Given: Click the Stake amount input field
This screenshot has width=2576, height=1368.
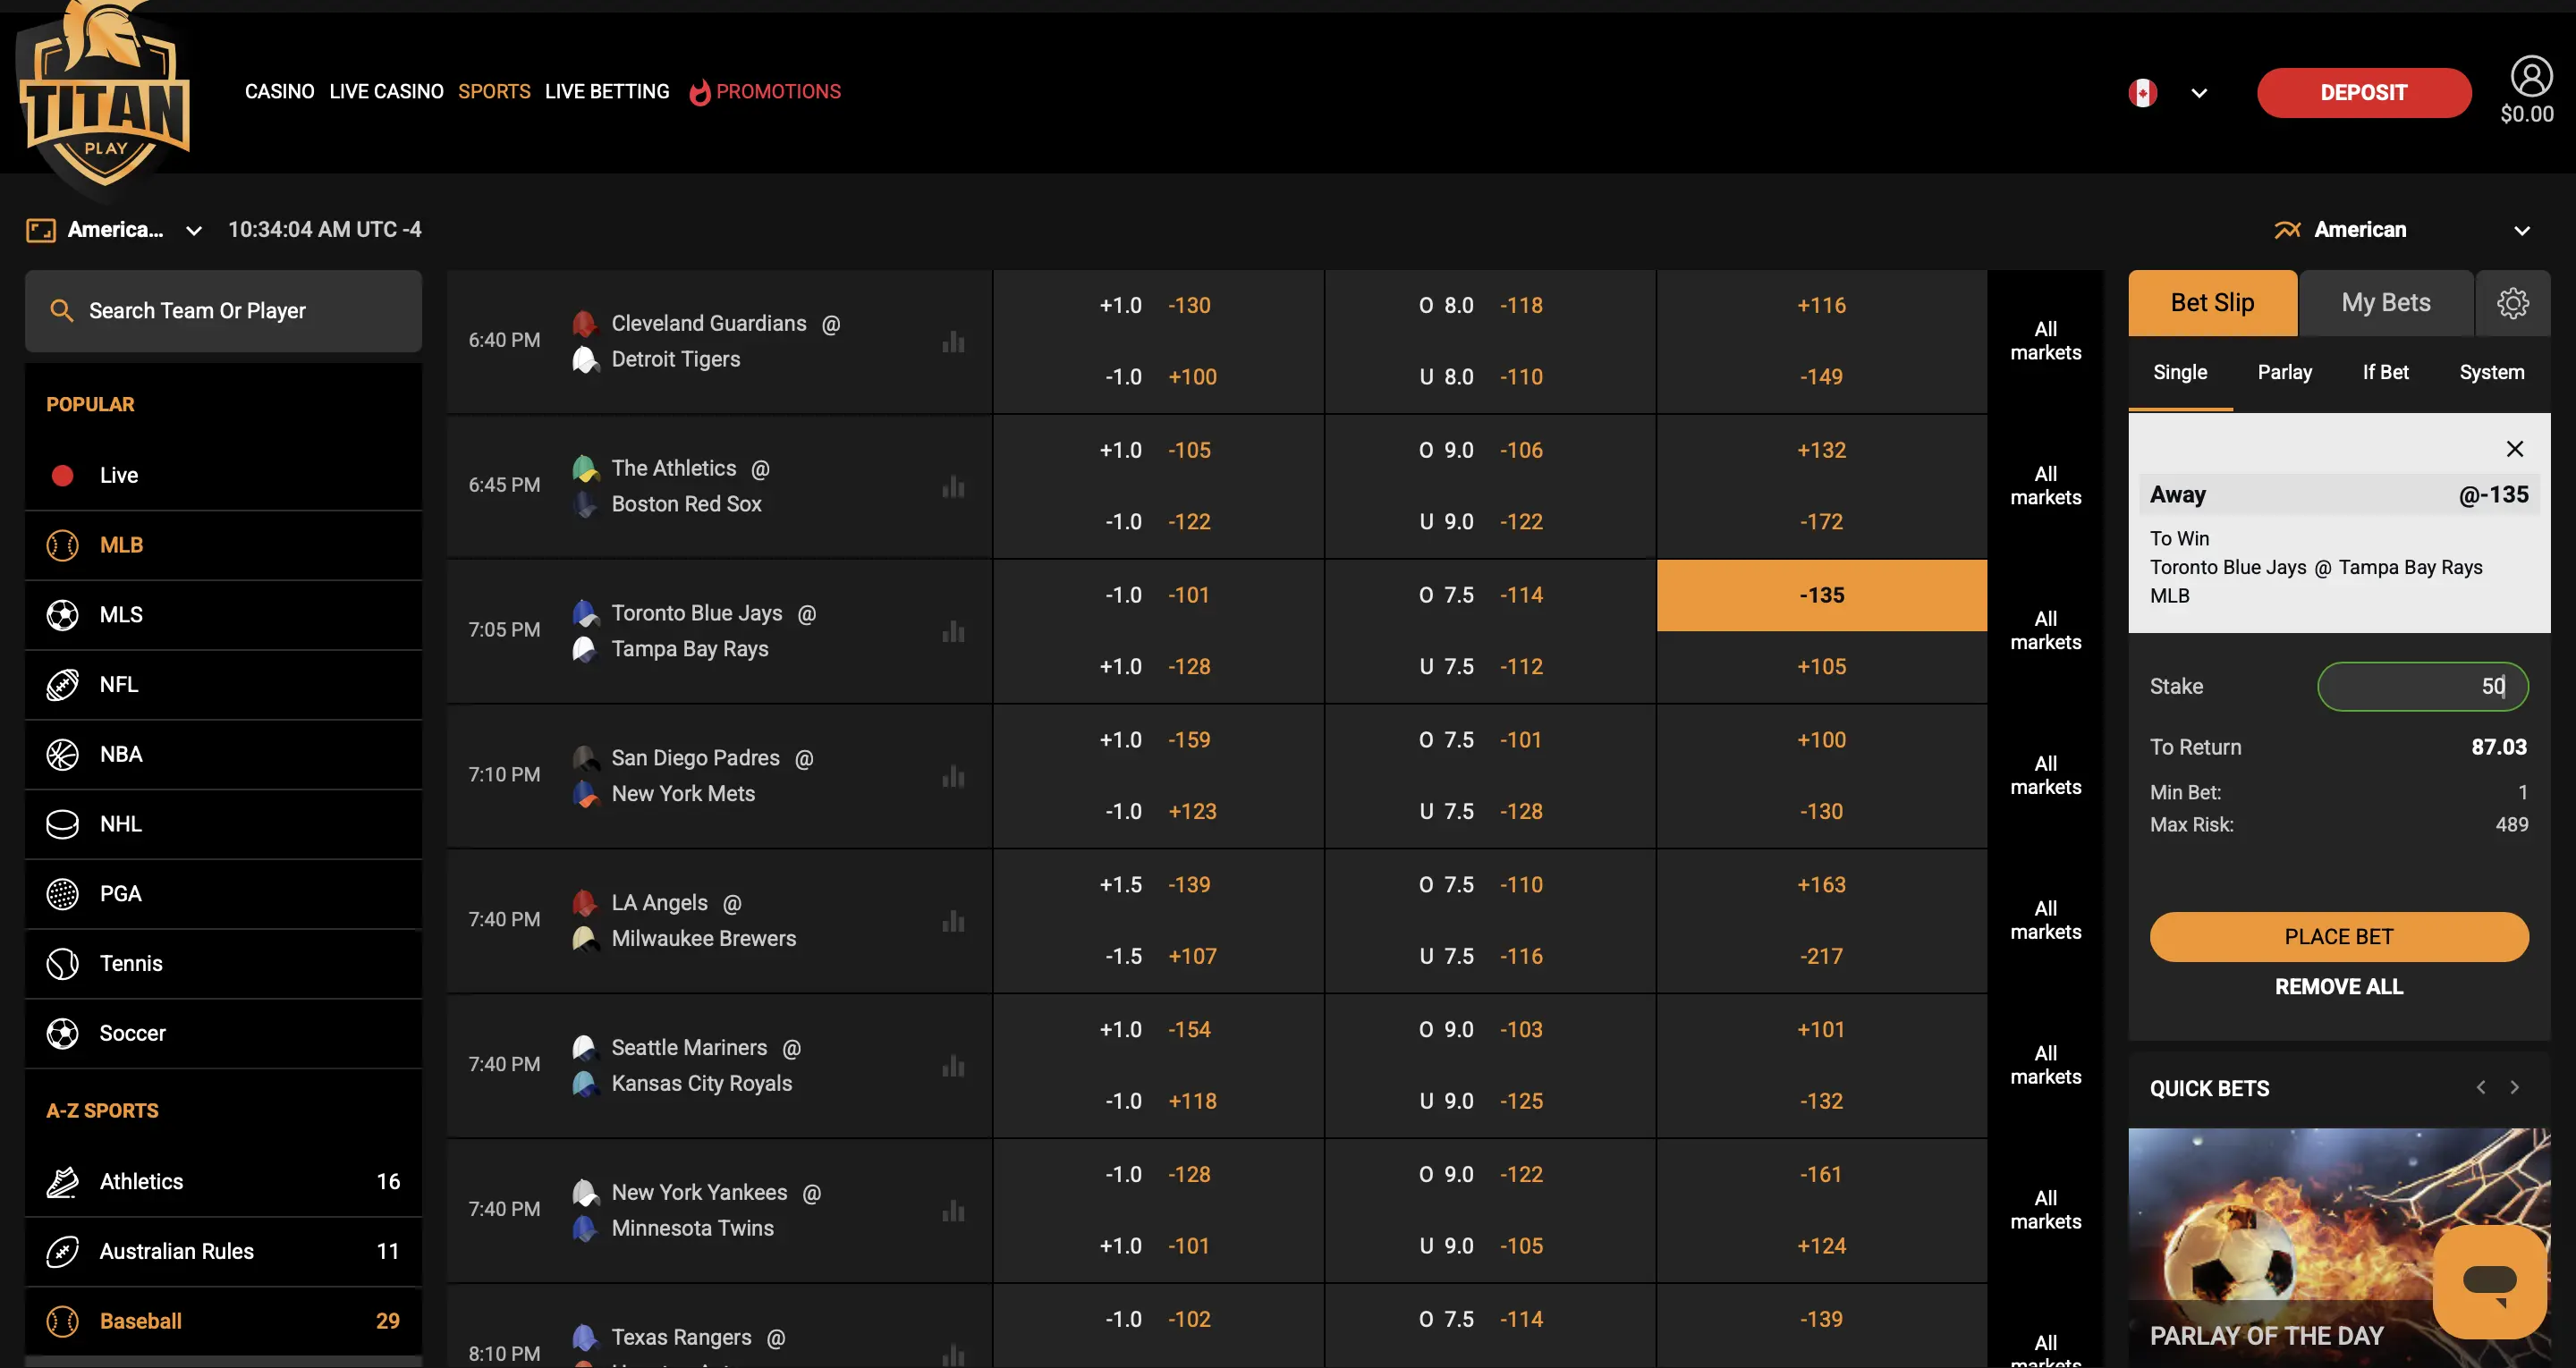Looking at the screenshot, I should [x=2422, y=686].
